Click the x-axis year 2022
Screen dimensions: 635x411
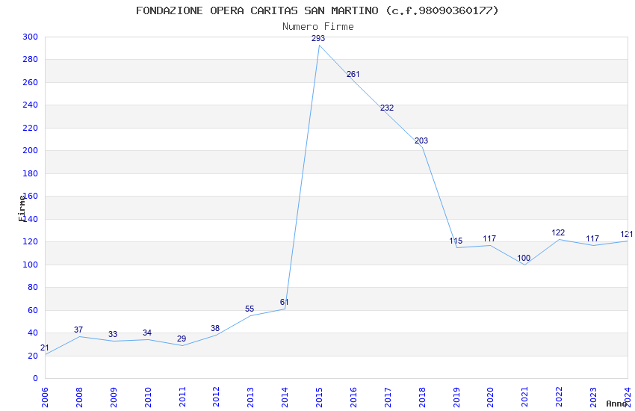pyautogui.click(x=560, y=398)
